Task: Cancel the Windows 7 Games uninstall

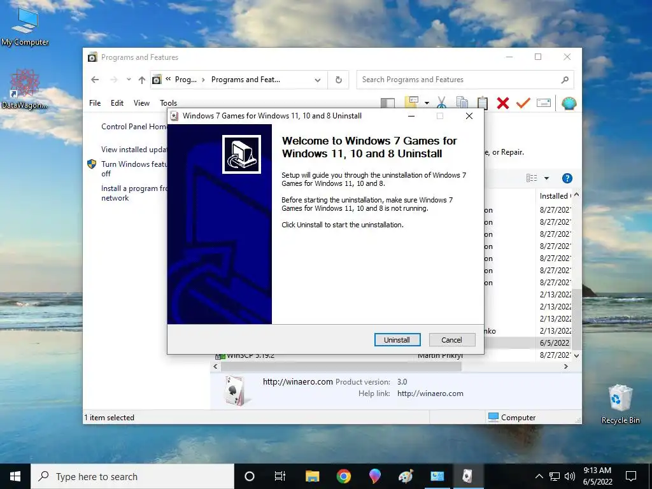Action: point(451,340)
